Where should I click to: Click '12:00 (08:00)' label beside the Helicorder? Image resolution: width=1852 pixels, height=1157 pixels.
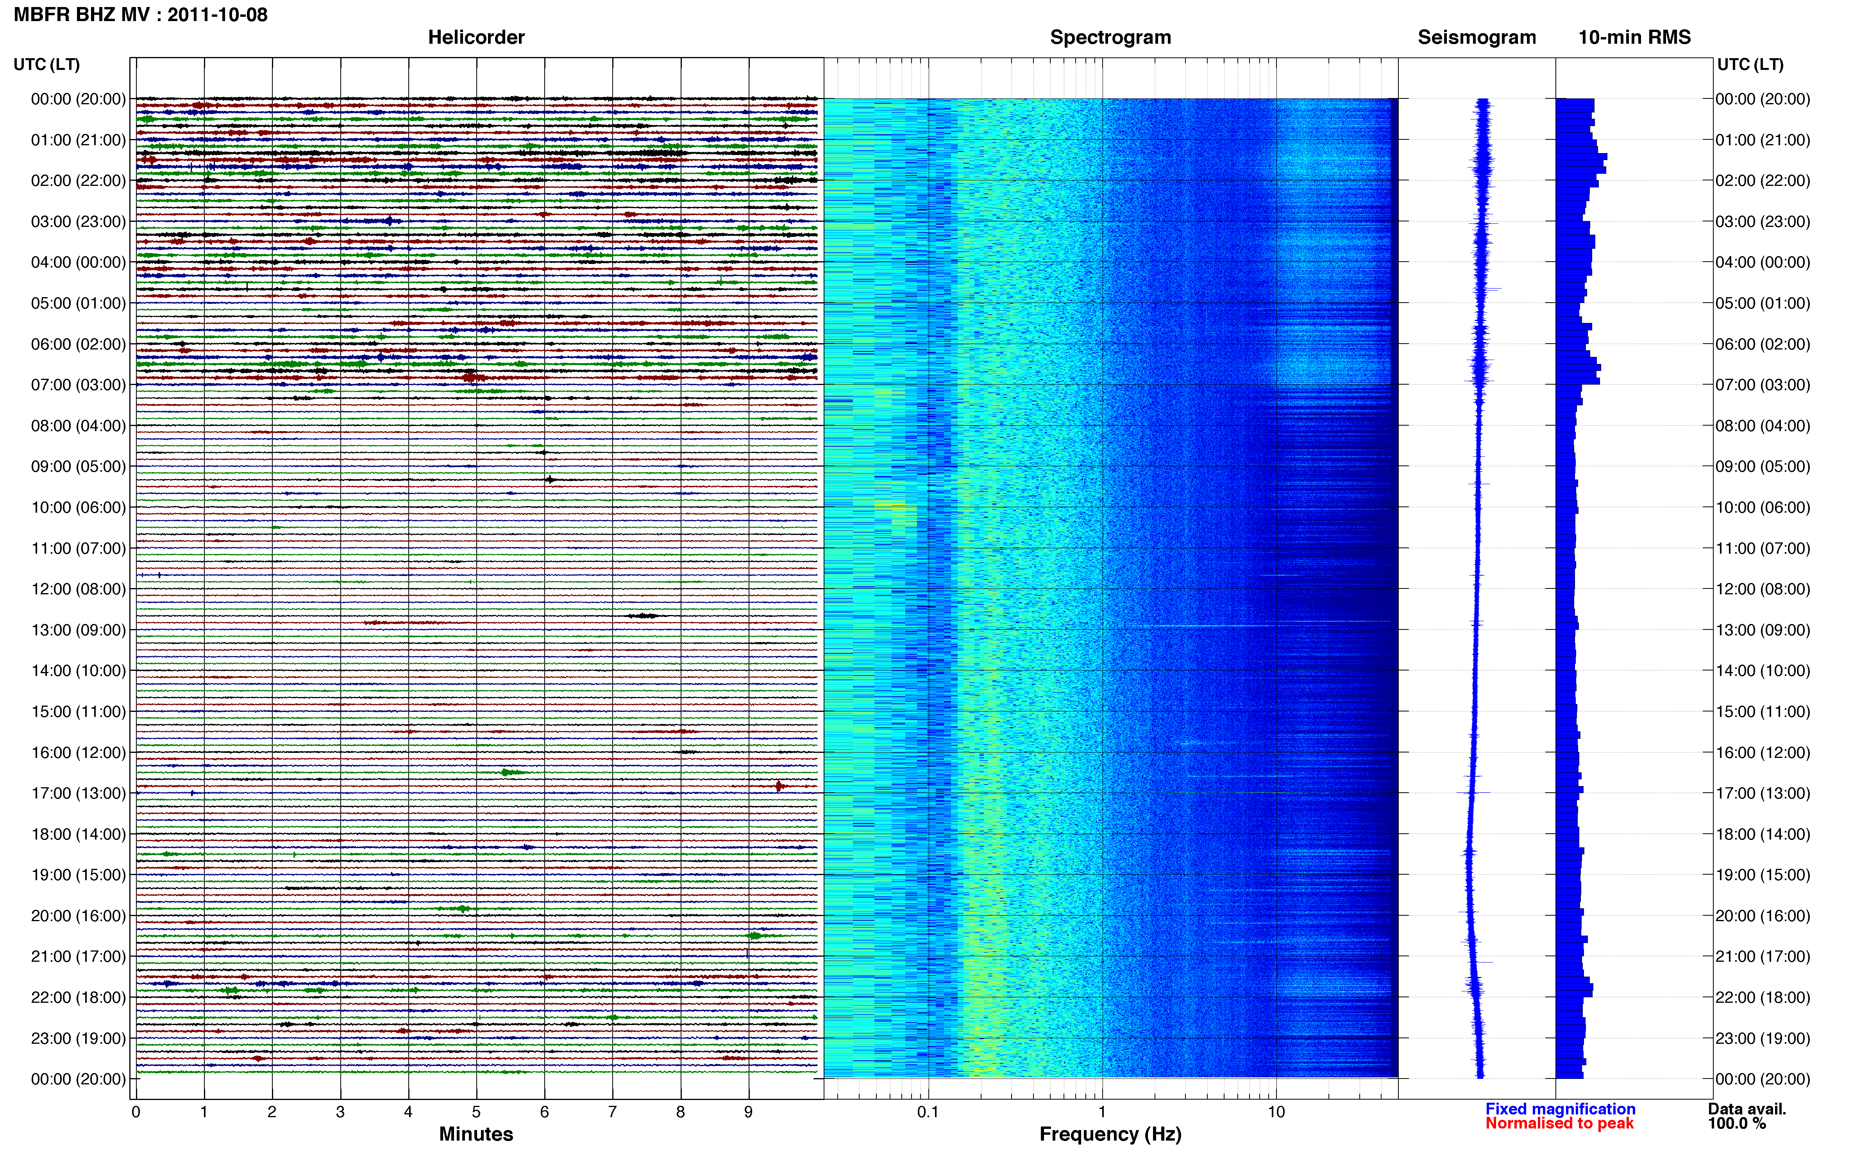click(x=79, y=589)
